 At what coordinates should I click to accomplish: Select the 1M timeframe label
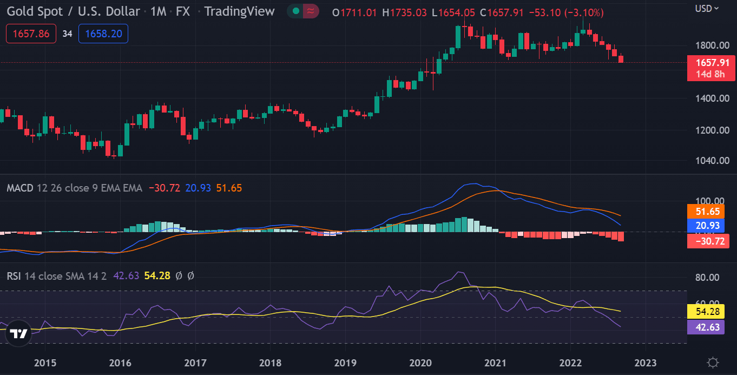tap(157, 11)
